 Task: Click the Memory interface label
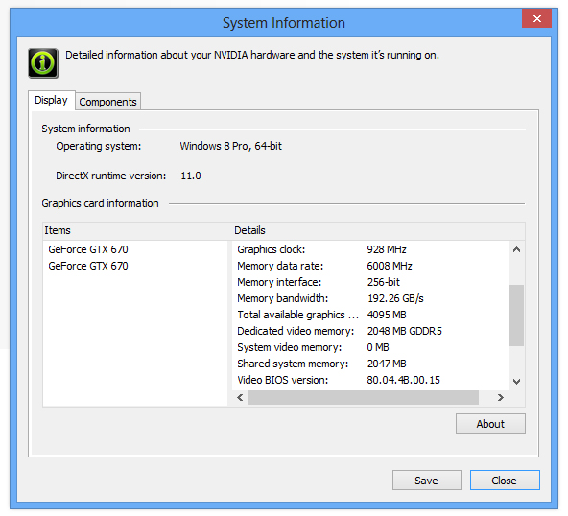(279, 282)
